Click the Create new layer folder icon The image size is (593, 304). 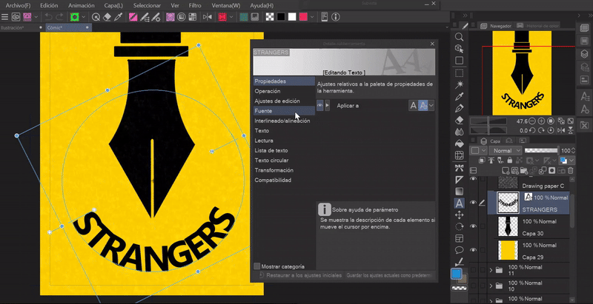524,171
